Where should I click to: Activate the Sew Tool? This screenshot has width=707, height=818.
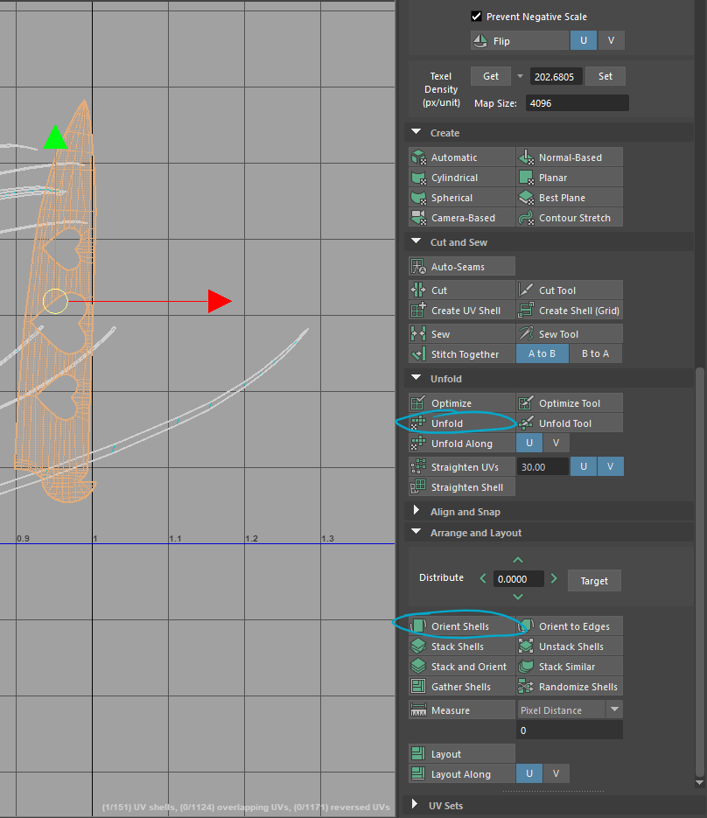click(x=570, y=334)
